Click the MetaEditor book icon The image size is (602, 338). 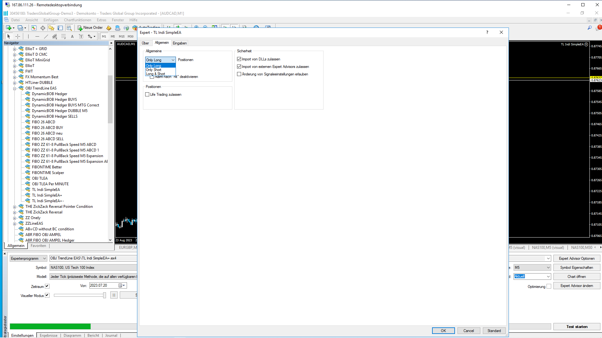click(x=109, y=28)
